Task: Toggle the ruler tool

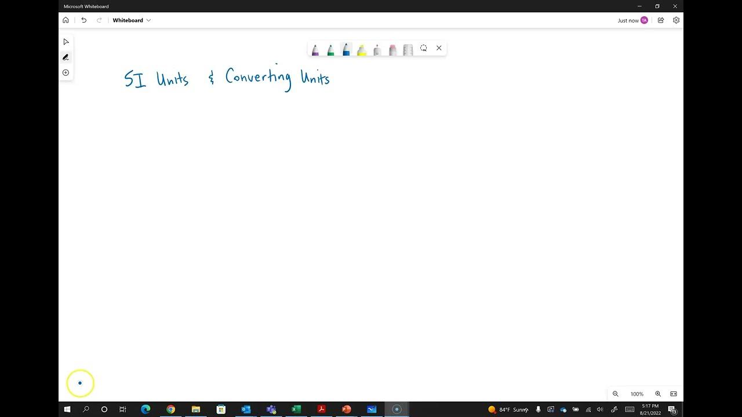Action: pyautogui.click(x=408, y=50)
